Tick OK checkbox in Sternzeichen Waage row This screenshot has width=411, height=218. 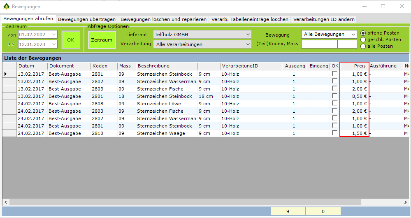335,133
